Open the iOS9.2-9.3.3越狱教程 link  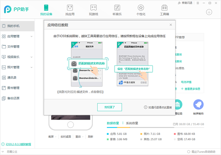18,144
